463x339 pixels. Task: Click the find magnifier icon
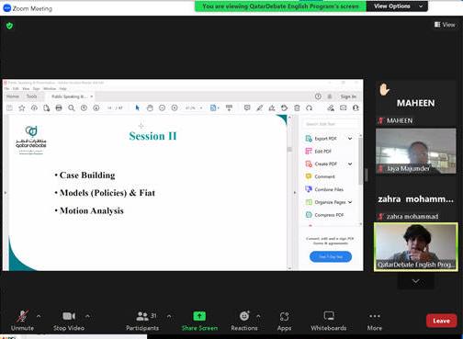click(72, 107)
